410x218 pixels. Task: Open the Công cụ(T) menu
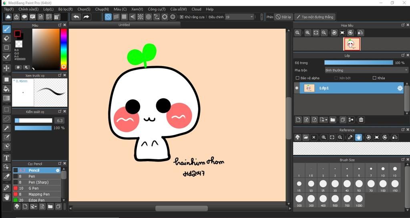(157, 9)
